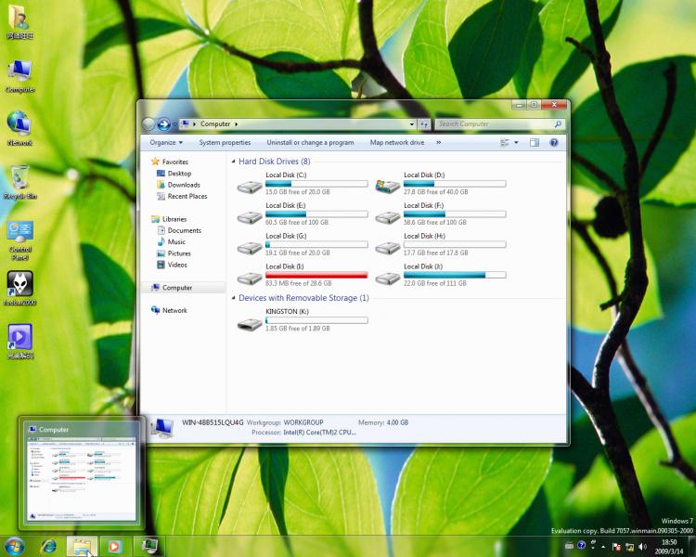
Task: Click System properties in the toolbar
Action: 225,143
